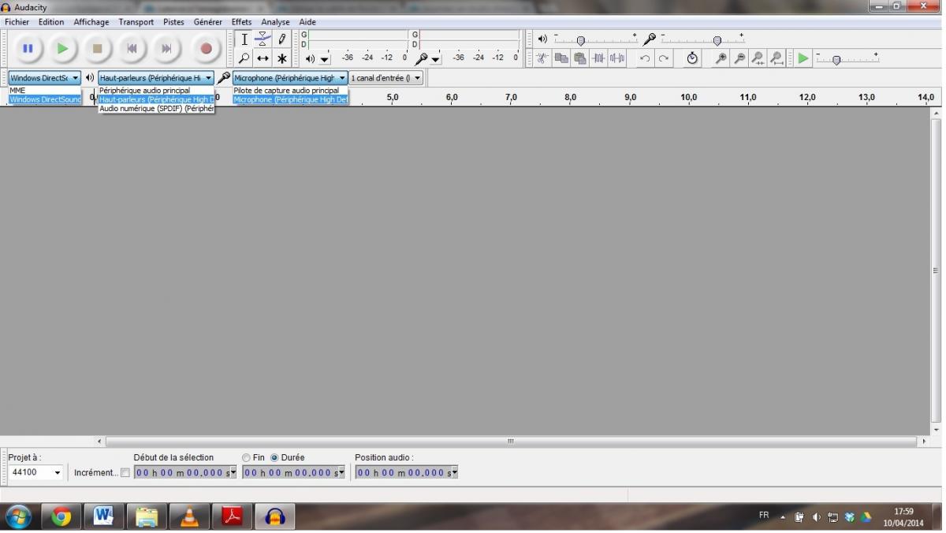Click the 'Début de la sélection' time field
This screenshot has height=533, width=946.
tap(185, 473)
